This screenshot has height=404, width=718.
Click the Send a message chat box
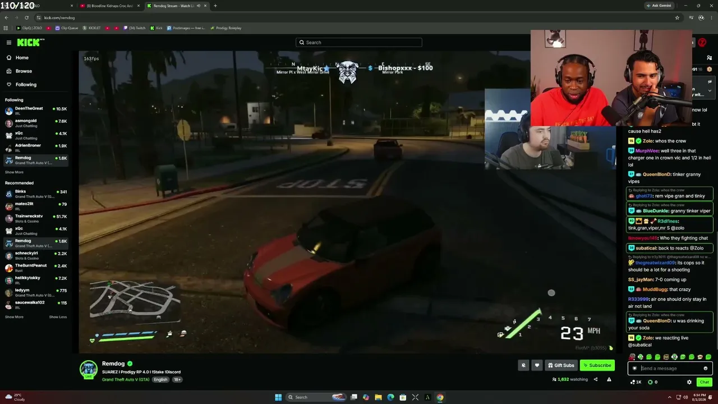[670, 369]
